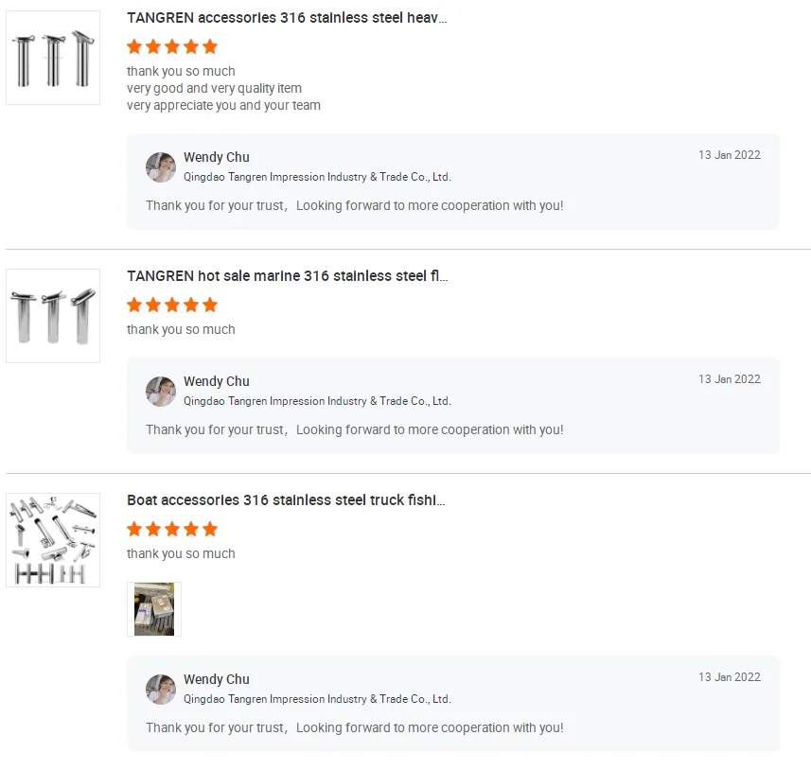This screenshot has height=770, width=811.
Task: Click Wendy Chu's avatar in the first reply
Action: pos(161,167)
